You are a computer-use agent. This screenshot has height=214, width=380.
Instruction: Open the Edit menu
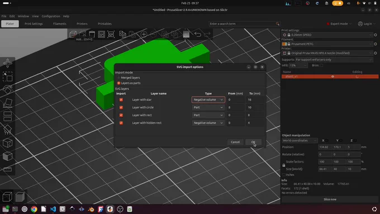coord(12,16)
